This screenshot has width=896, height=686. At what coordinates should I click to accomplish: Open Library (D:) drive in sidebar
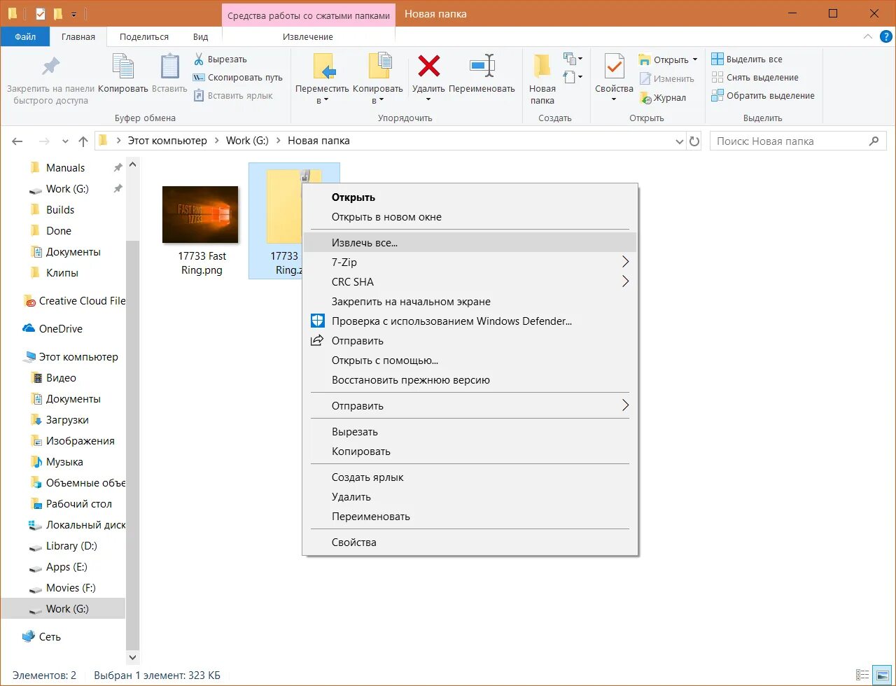[x=64, y=546]
